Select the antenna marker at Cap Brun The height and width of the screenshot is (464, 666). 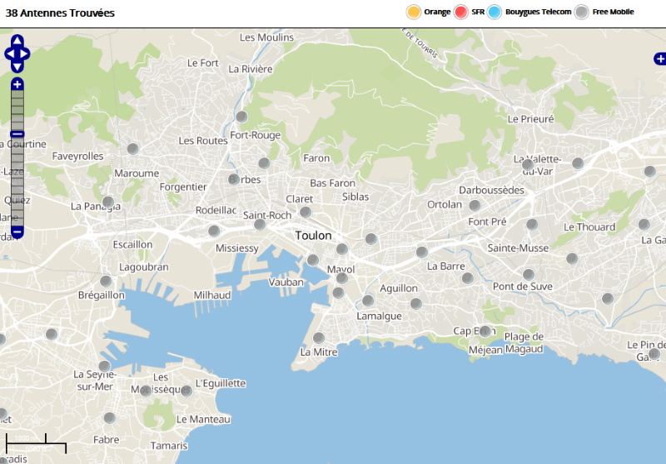click(x=485, y=331)
